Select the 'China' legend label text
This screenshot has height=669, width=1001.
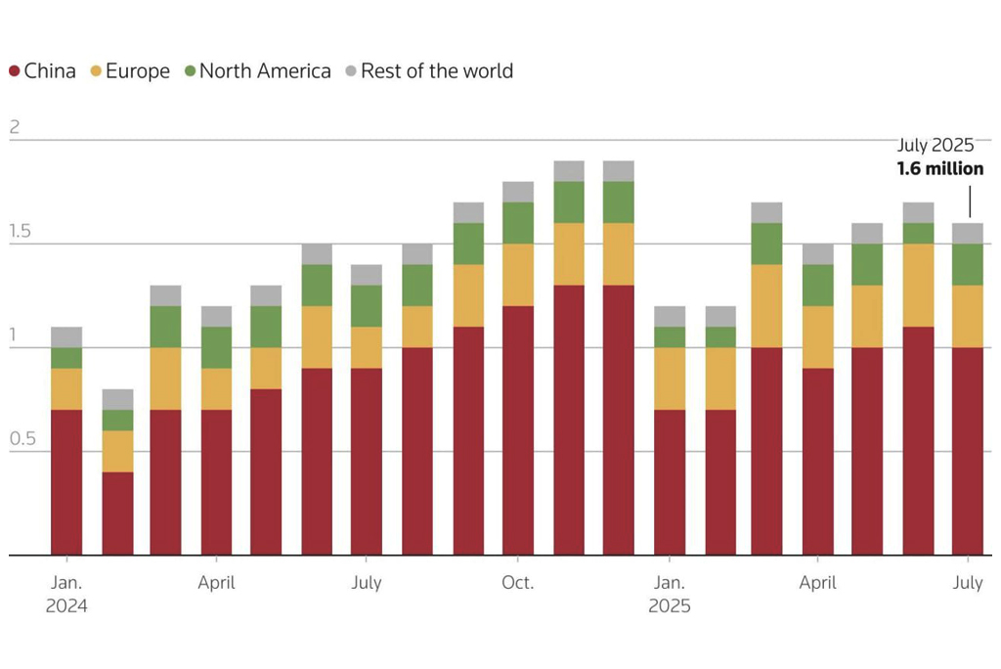(x=50, y=71)
